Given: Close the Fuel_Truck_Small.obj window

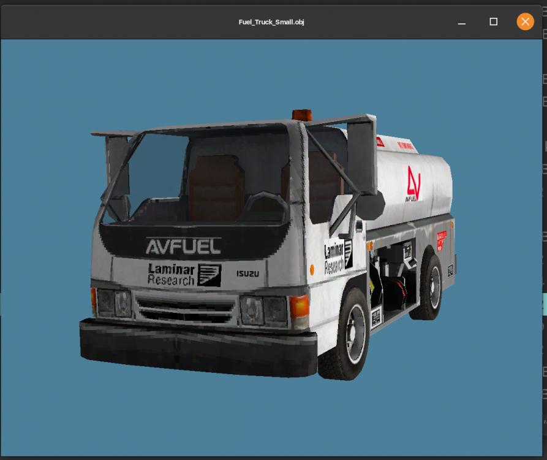Looking at the screenshot, I should (x=525, y=21).
